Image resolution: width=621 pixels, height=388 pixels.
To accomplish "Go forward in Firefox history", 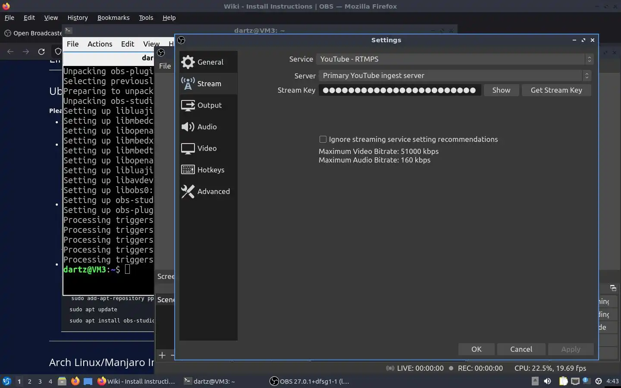I will tap(26, 52).
